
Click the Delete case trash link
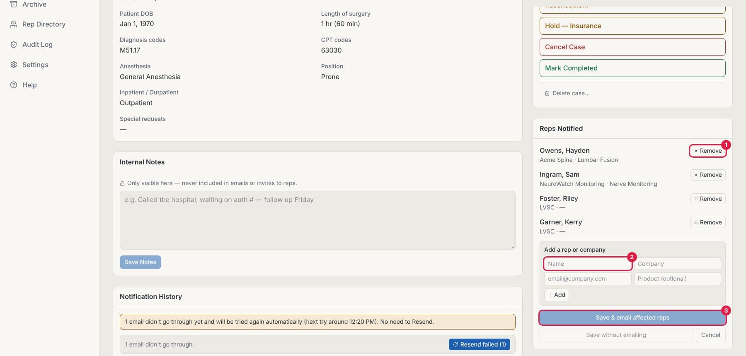pyautogui.click(x=567, y=94)
